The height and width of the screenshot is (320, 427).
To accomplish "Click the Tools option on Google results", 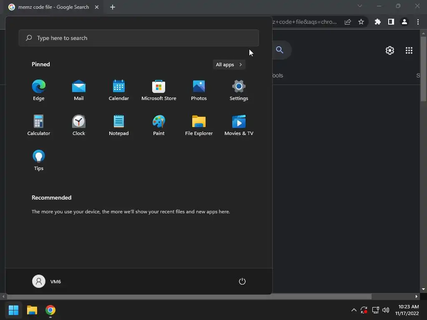I will [x=278, y=75].
